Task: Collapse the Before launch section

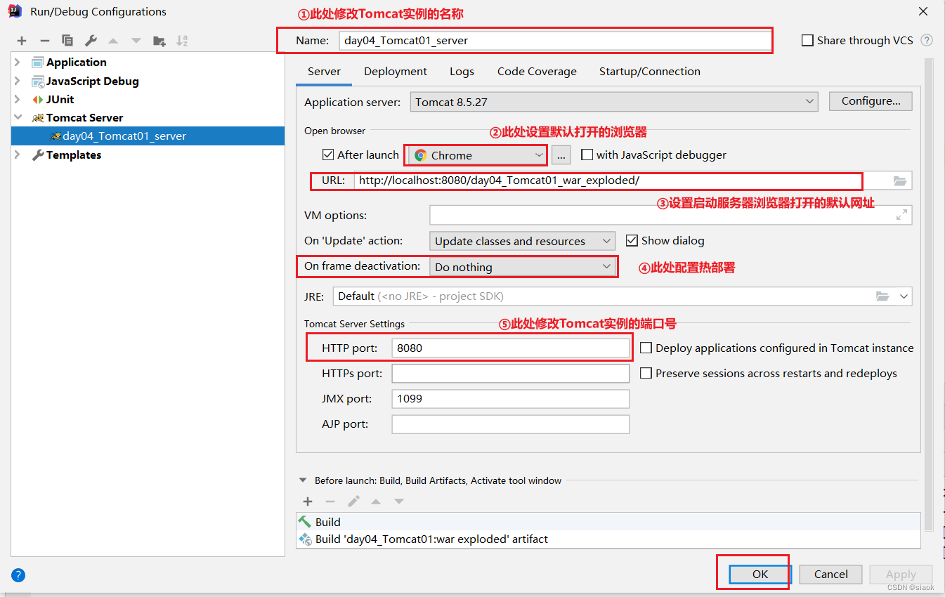Action: pyautogui.click(x=303, y=480)
